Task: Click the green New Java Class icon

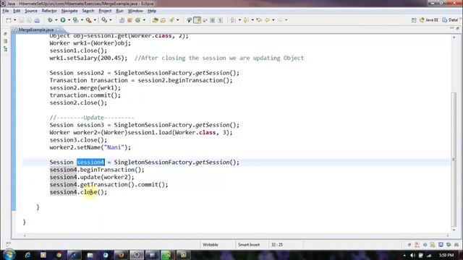Action: [138, 20]
